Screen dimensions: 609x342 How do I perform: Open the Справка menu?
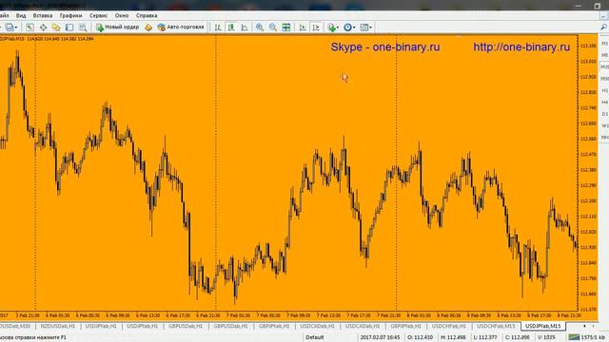[x=147, y=15]
